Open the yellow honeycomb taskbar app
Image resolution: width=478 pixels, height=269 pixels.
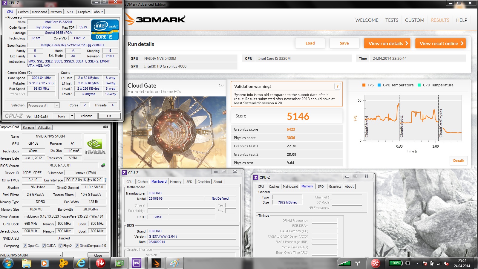point(63,263)
